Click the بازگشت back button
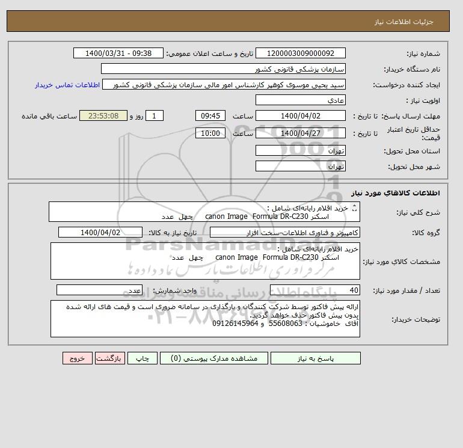Viewport: 463px width, 448px height. [110, 358]
